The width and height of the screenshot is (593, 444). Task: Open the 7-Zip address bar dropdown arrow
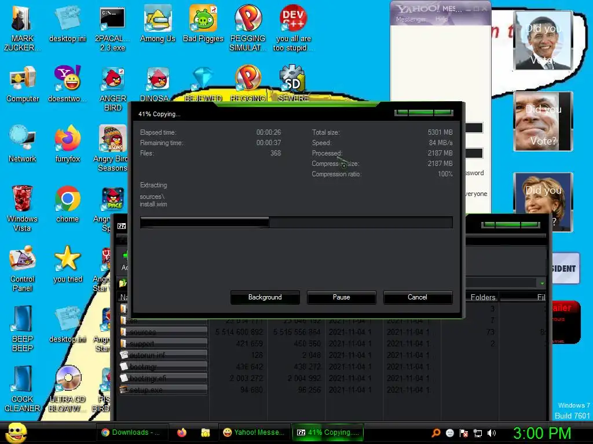click(x=542, y=283)
